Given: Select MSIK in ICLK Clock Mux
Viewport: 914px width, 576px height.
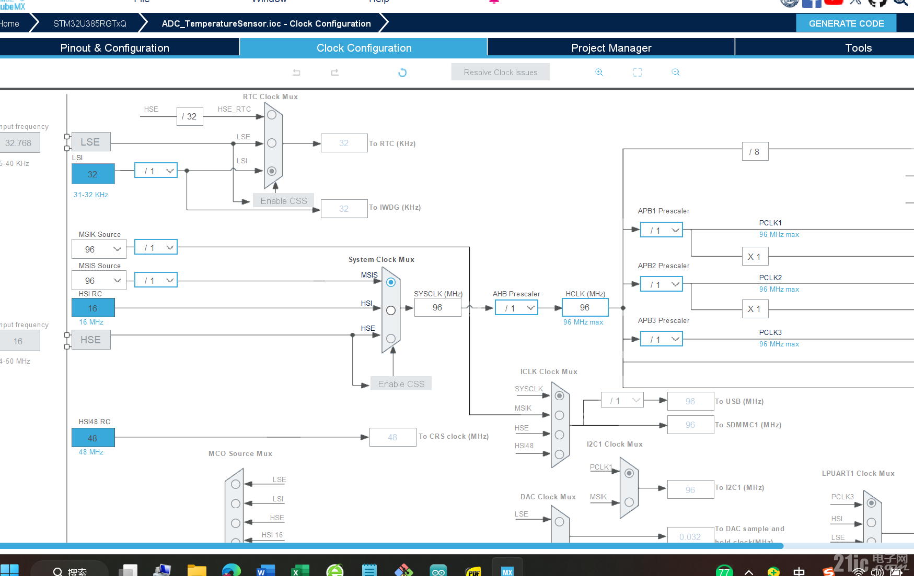Looking at the screenshot, I should coord(560,415).
